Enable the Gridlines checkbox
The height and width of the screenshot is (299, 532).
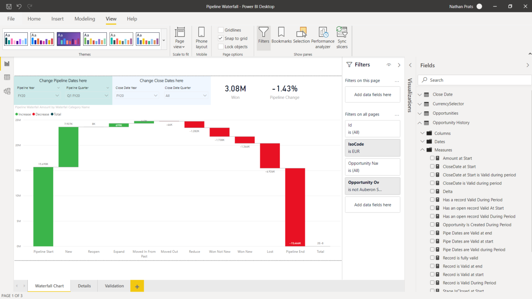(x=220, y=30)
